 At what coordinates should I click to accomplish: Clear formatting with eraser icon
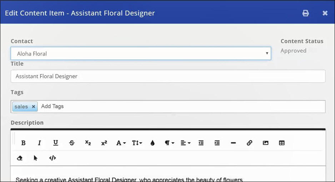pos(20,158)
